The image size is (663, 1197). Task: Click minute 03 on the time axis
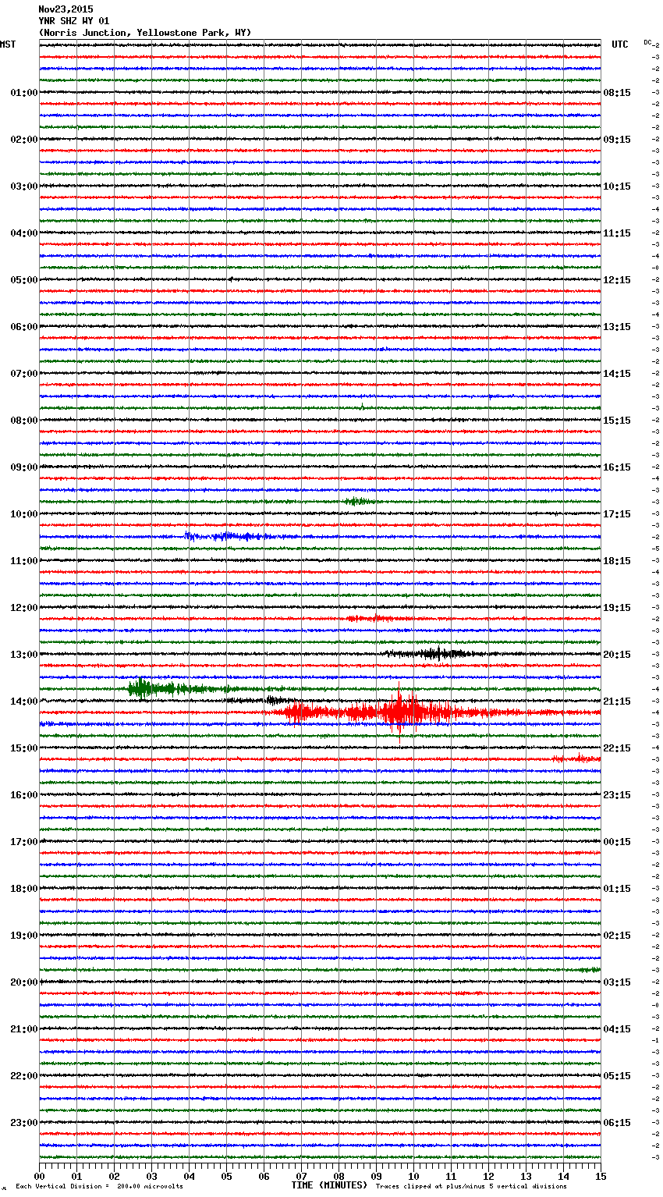[151, 1176]
